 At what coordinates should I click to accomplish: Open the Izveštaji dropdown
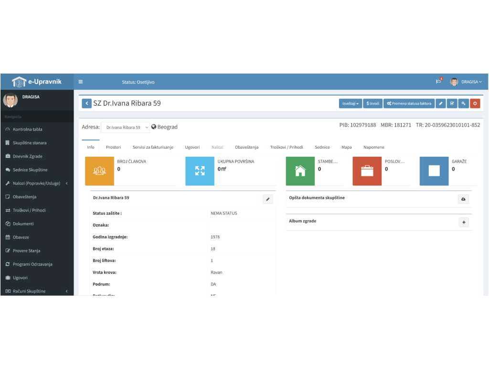pyautogui.click(x=350, y=103)
